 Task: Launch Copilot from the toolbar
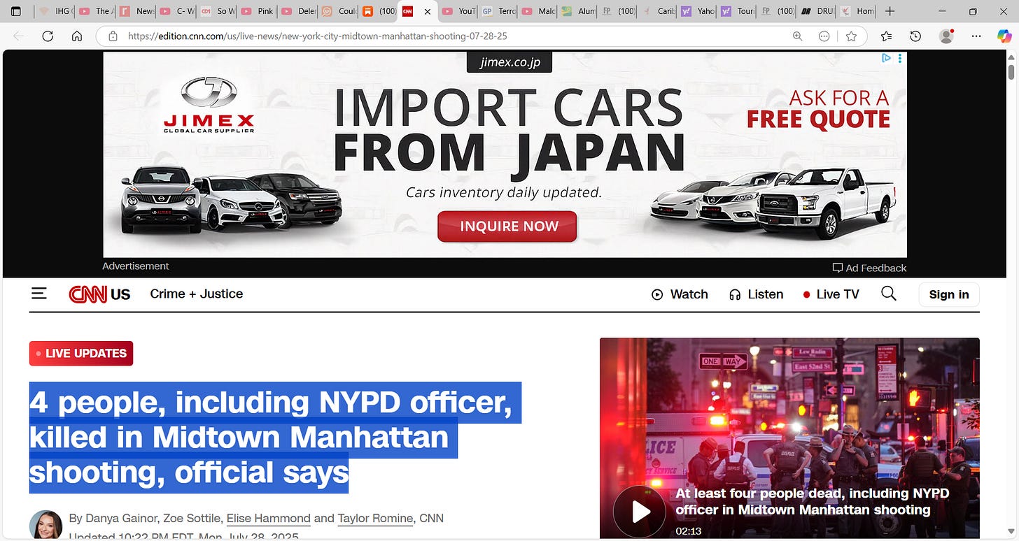[1004, 36]
